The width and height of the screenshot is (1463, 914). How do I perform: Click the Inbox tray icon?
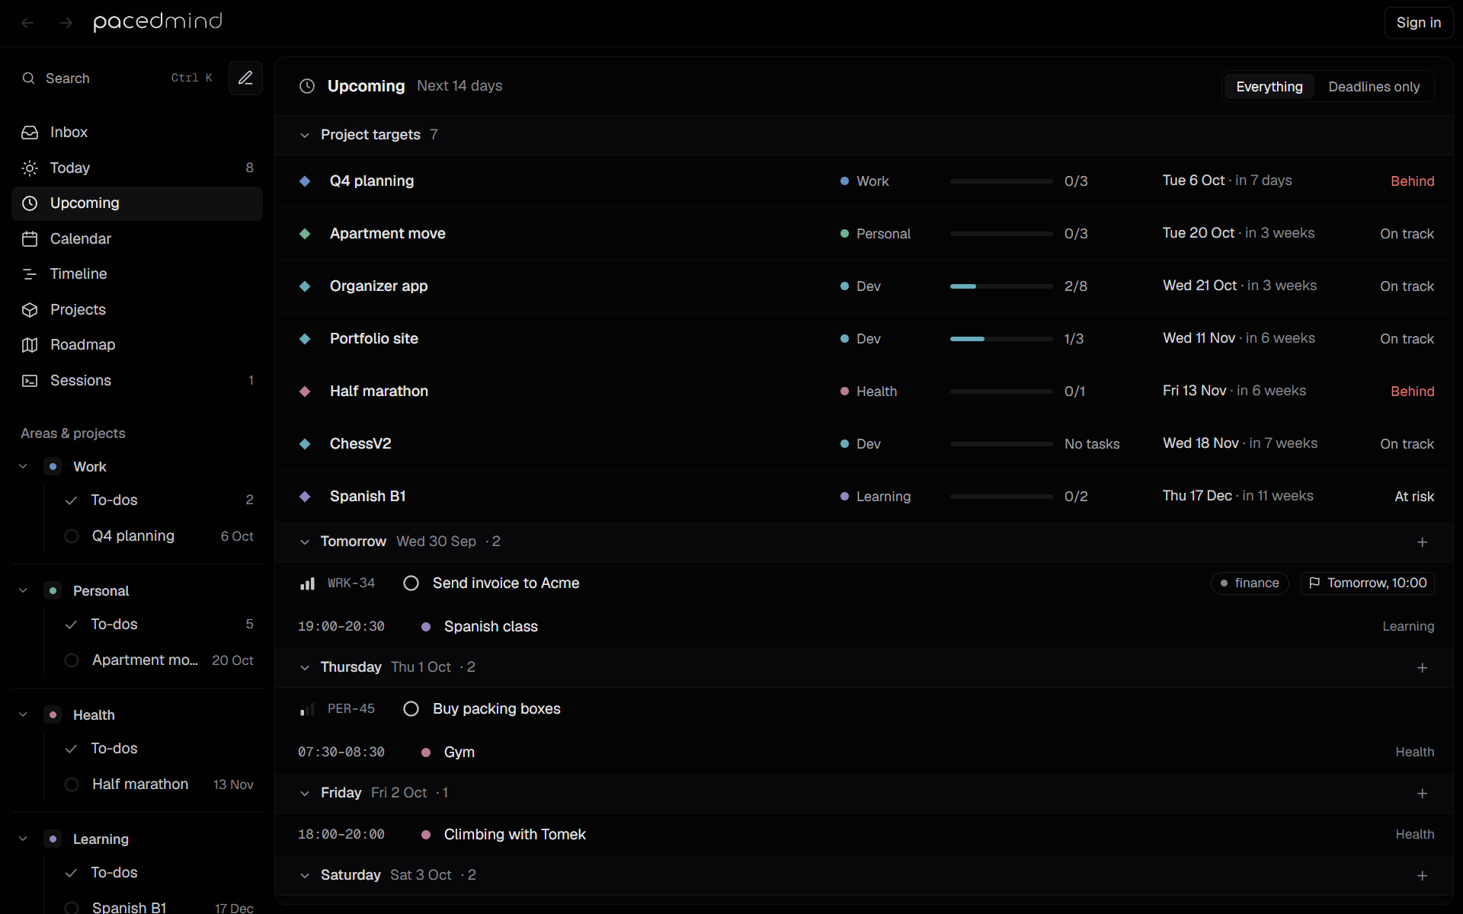click(x=30, y=133)
